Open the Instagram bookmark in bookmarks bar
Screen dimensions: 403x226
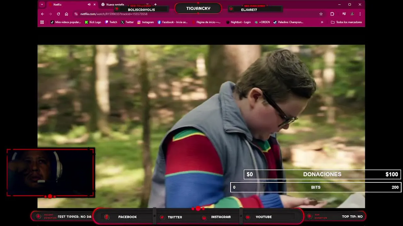(x=145, y=22)
